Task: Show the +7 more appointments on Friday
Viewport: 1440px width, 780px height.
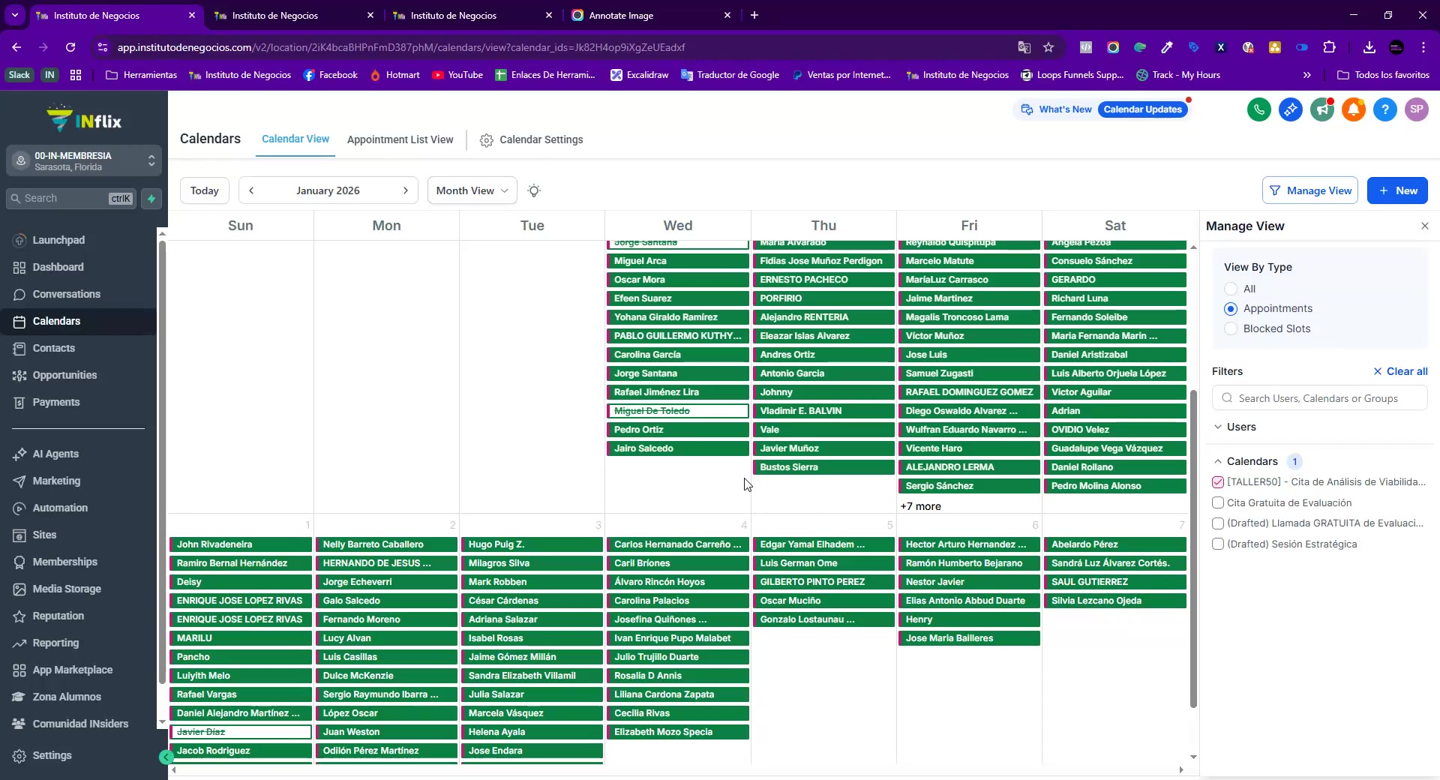Action: (920, 506)
